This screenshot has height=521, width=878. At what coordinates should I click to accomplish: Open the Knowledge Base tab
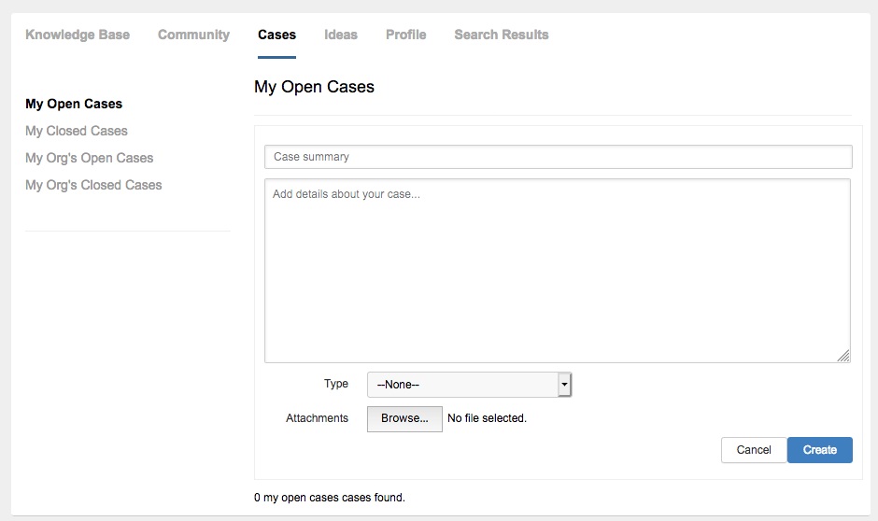[x=78, y=35]
